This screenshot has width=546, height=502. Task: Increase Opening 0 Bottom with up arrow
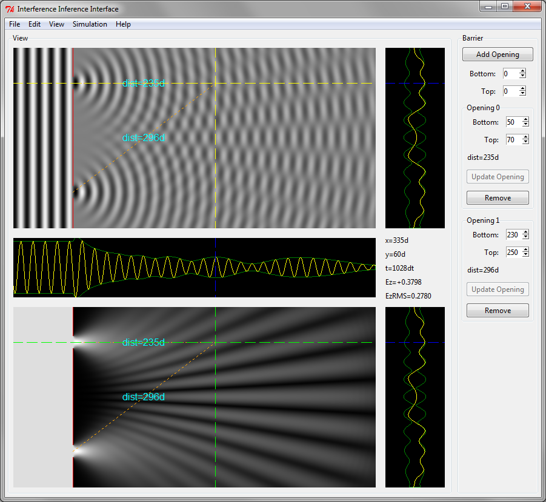pos(526,120)
